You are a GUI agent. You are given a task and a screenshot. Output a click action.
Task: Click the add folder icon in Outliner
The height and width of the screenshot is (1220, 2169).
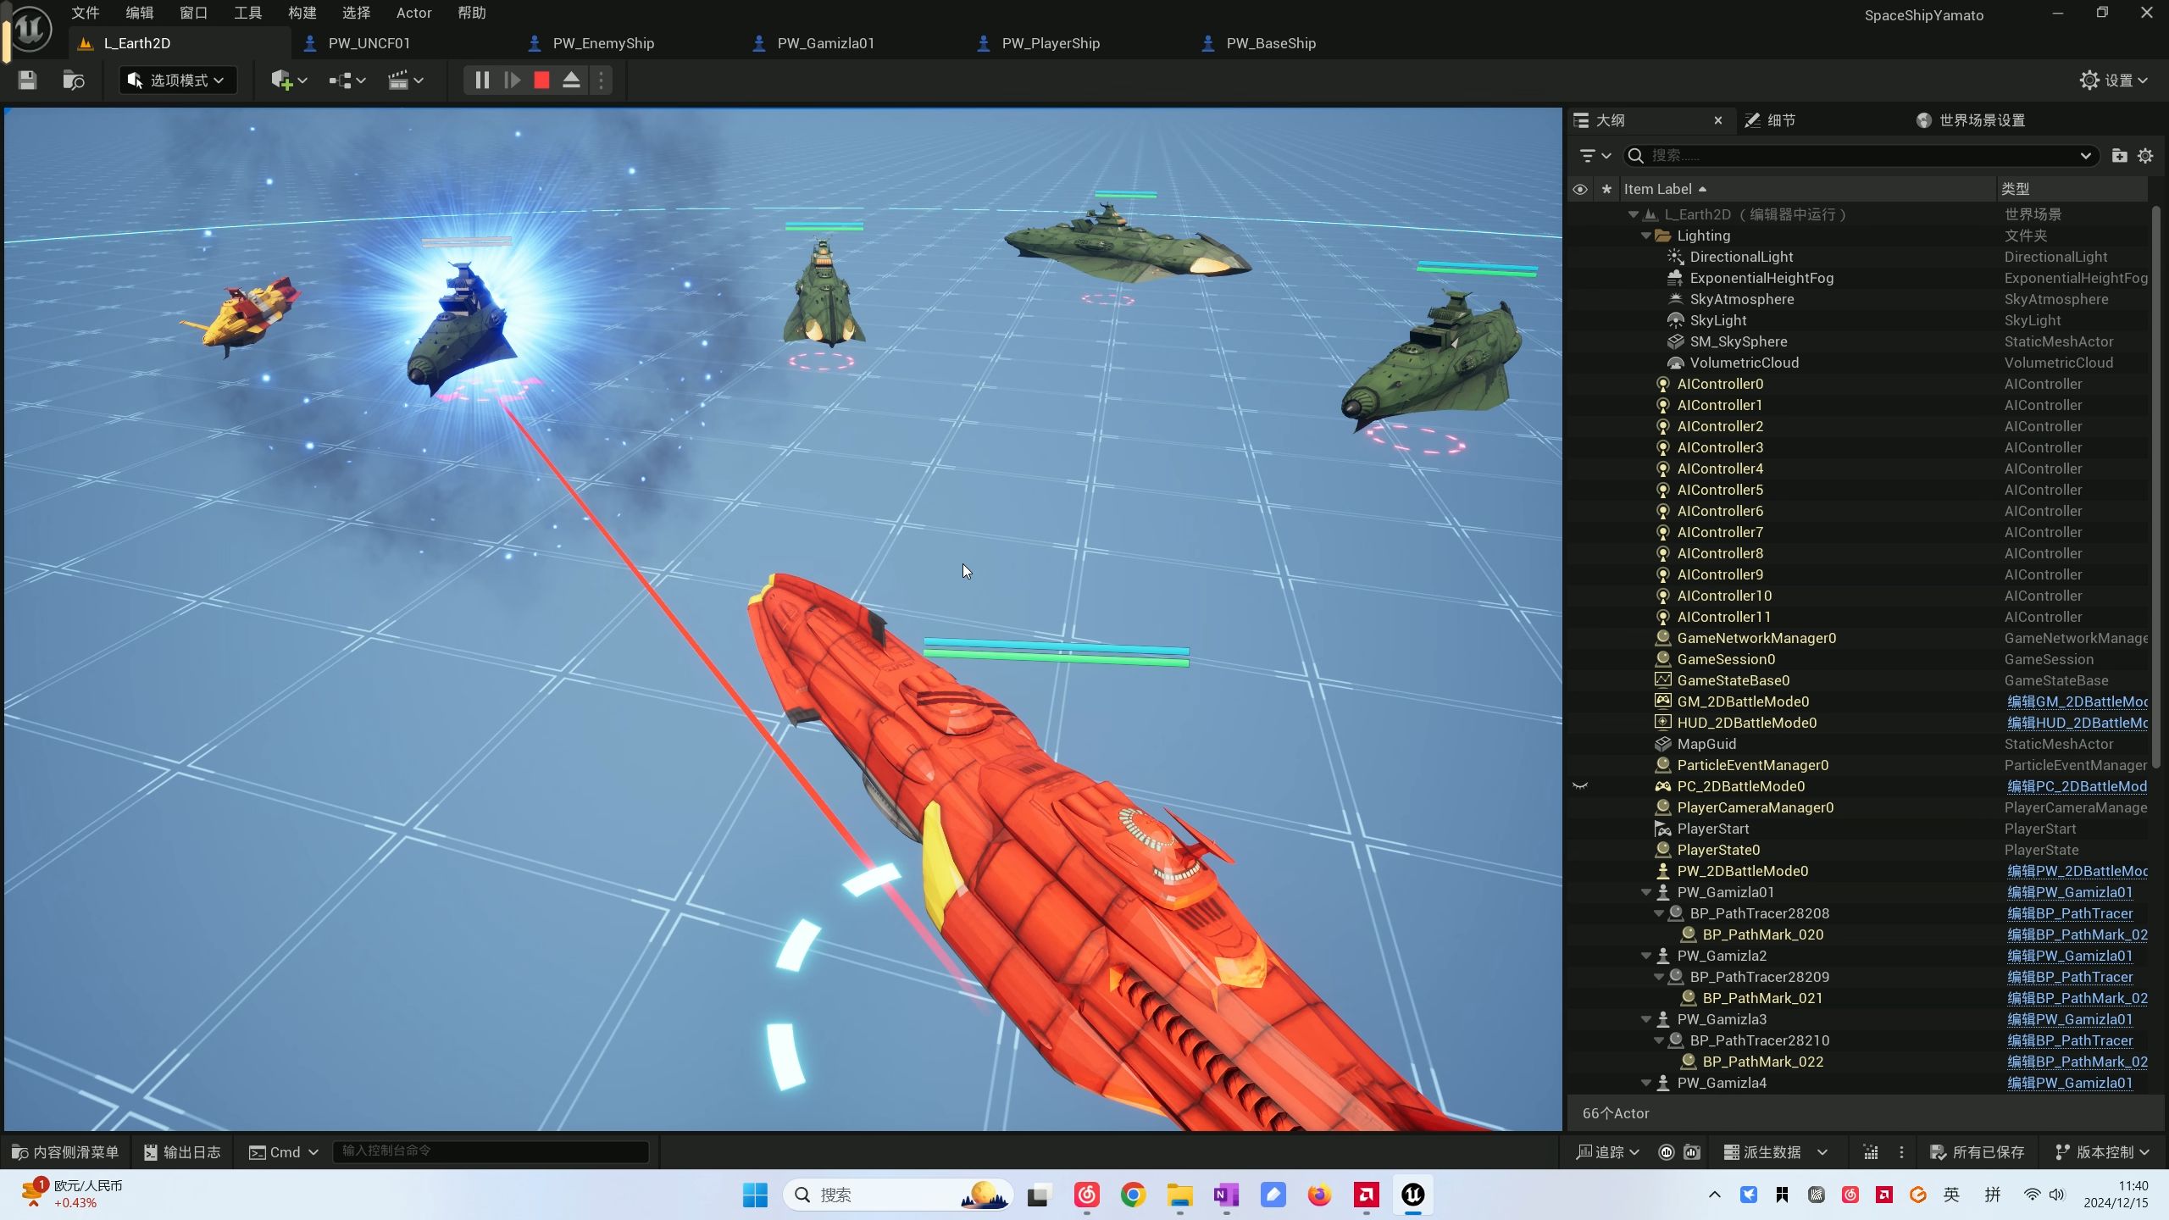point(2119,156)
